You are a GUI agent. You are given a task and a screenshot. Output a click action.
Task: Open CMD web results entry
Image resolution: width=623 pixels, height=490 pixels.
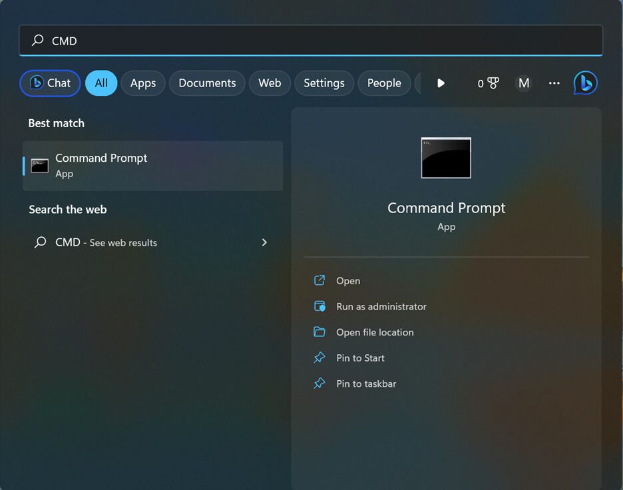click(153, 242)
